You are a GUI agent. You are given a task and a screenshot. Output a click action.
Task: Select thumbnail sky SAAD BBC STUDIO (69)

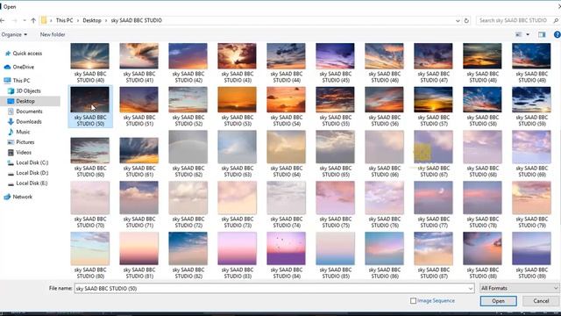531,147
